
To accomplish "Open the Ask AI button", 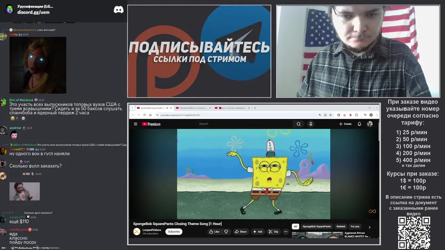I will click(x=258, y=232).
